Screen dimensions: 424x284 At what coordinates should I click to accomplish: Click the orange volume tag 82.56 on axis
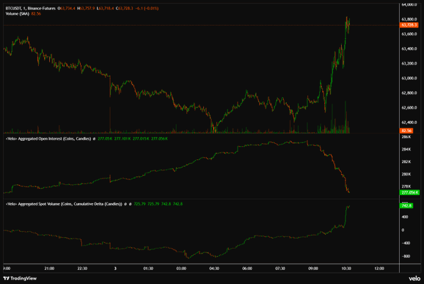coord(406,131)
